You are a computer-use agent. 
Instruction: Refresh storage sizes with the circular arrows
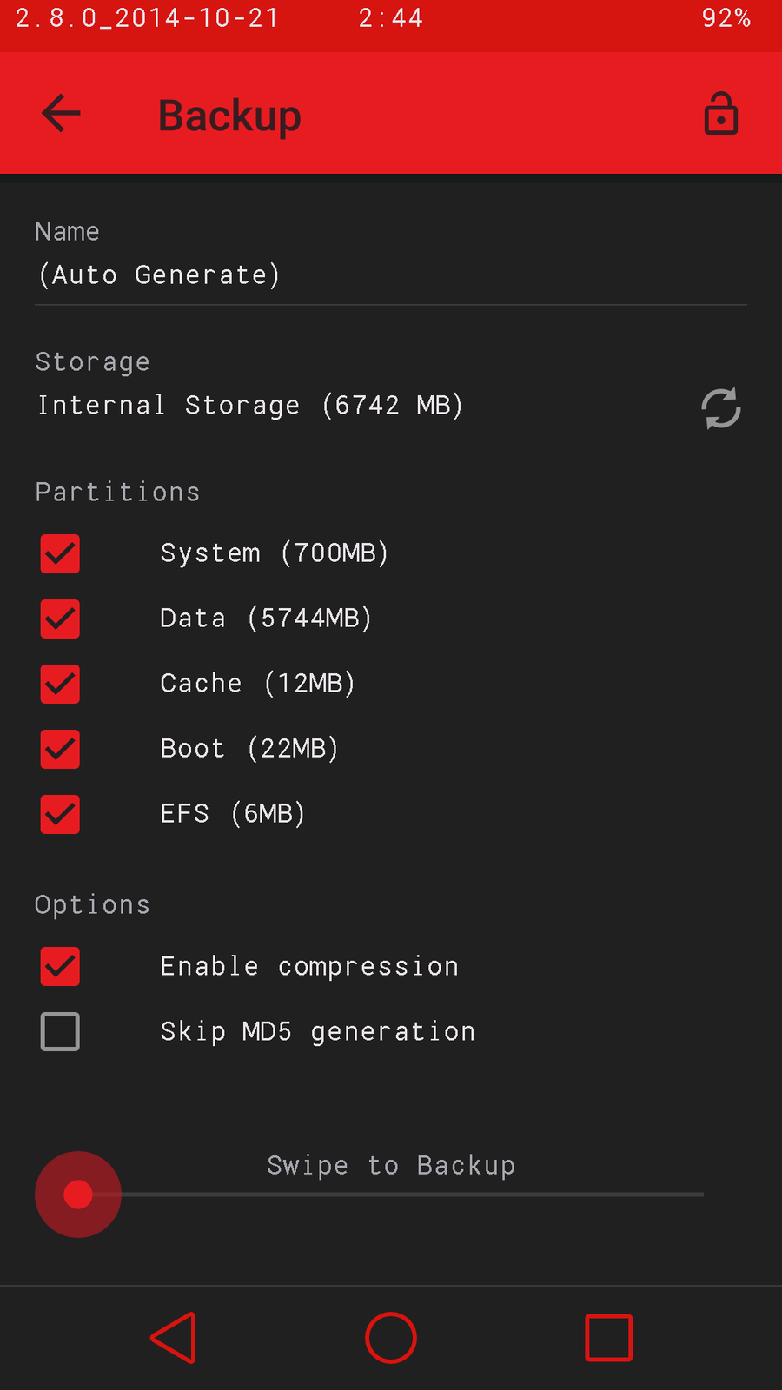click(720, 407)
